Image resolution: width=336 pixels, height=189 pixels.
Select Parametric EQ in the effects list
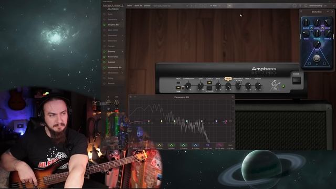click(x=114, y=68)
